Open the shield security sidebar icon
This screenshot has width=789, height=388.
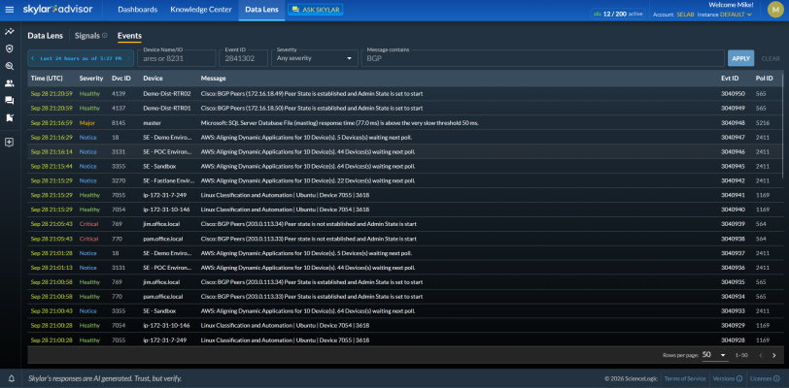[9, 48]
